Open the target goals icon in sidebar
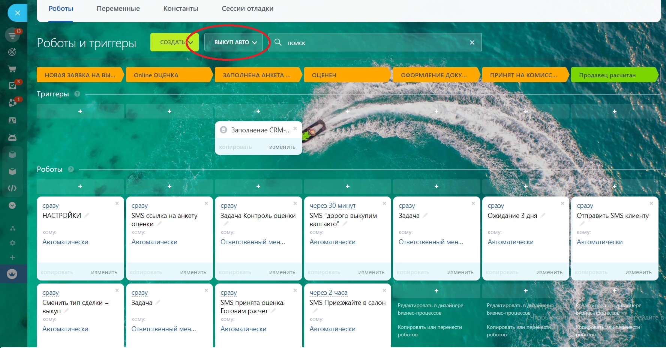The image size is (666, 348). coord(12,52)
